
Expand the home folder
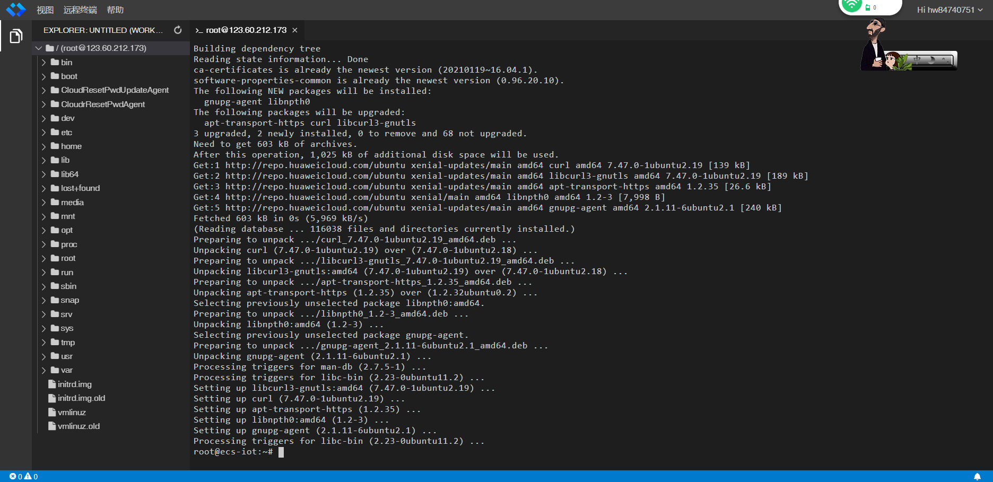pos(71,146)
